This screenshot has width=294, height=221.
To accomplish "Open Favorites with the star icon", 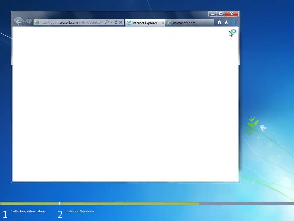I will tap(226, 22).
